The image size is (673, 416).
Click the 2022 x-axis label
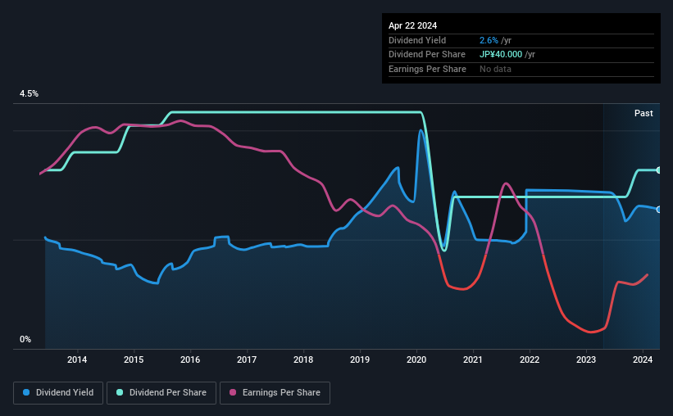[530, 359]
